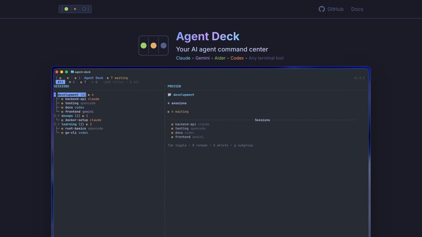The height and width of the screenshot is (237, 422).
Task: Click the folder icon next to 'development' in preview
Action: 169,95
